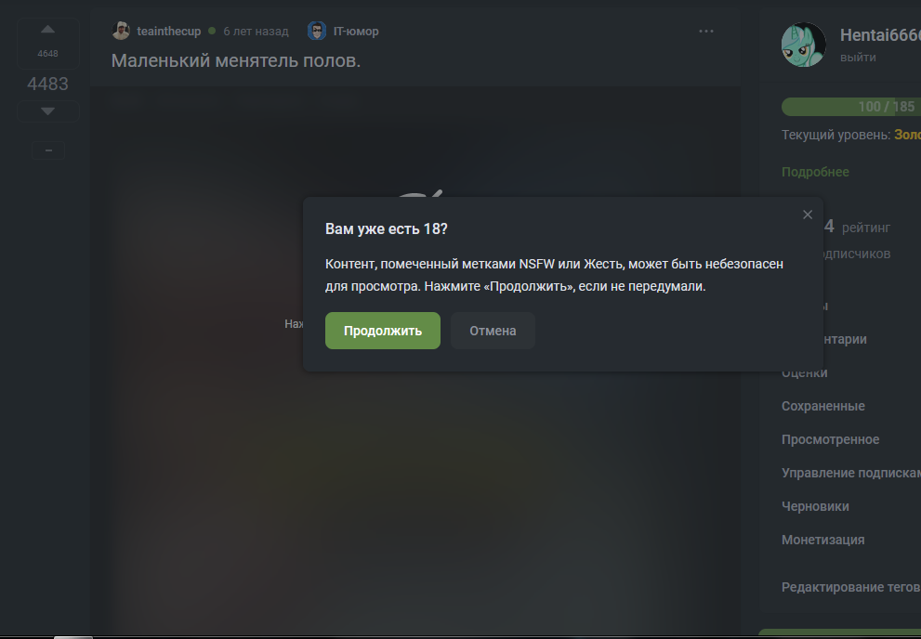Downvote the post with the down arrow
Image resolution: width=921 pixels, height=639 pixels.
[x=47, y=111]
